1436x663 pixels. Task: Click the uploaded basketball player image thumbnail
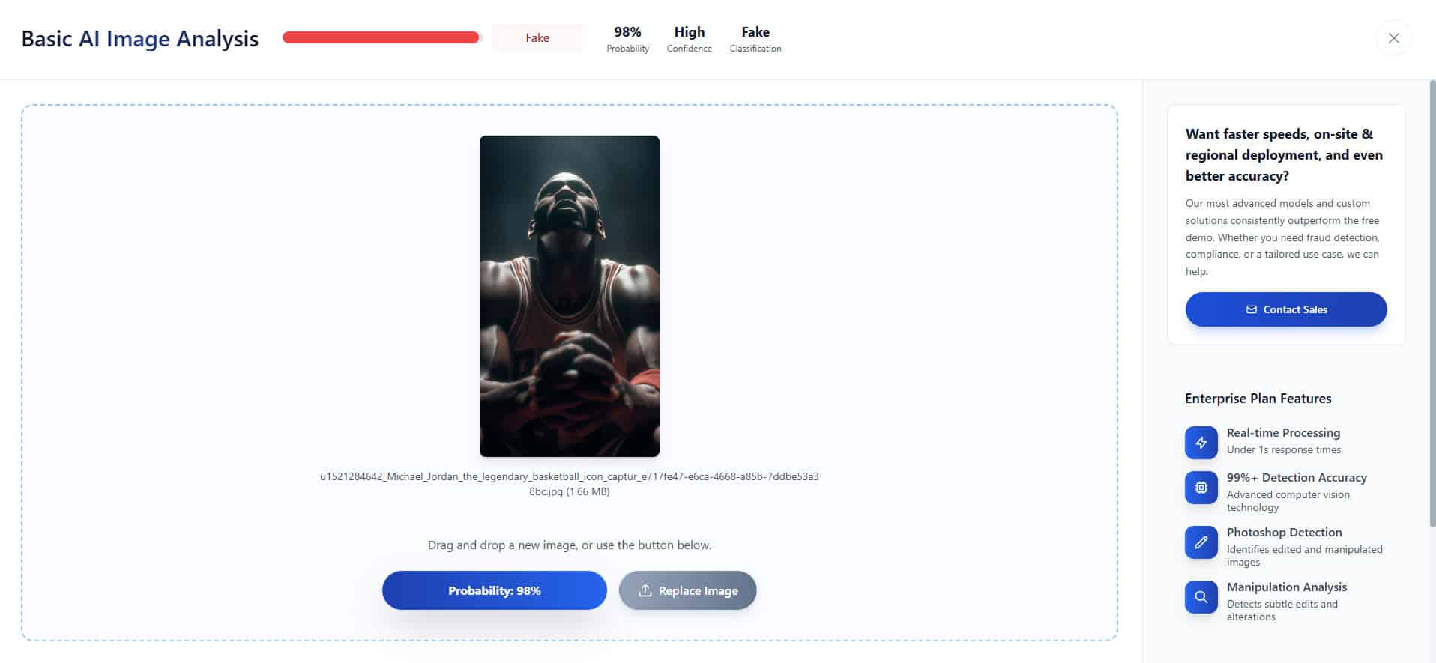click(570, 296)
